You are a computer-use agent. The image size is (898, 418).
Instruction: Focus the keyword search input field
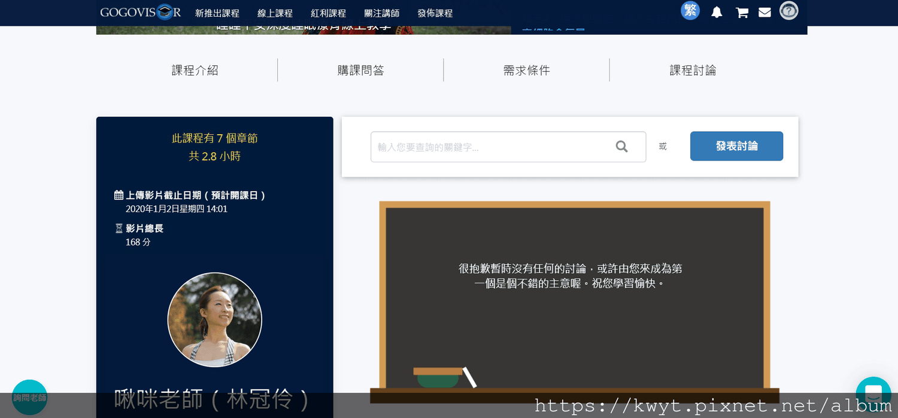coord(508,147)
